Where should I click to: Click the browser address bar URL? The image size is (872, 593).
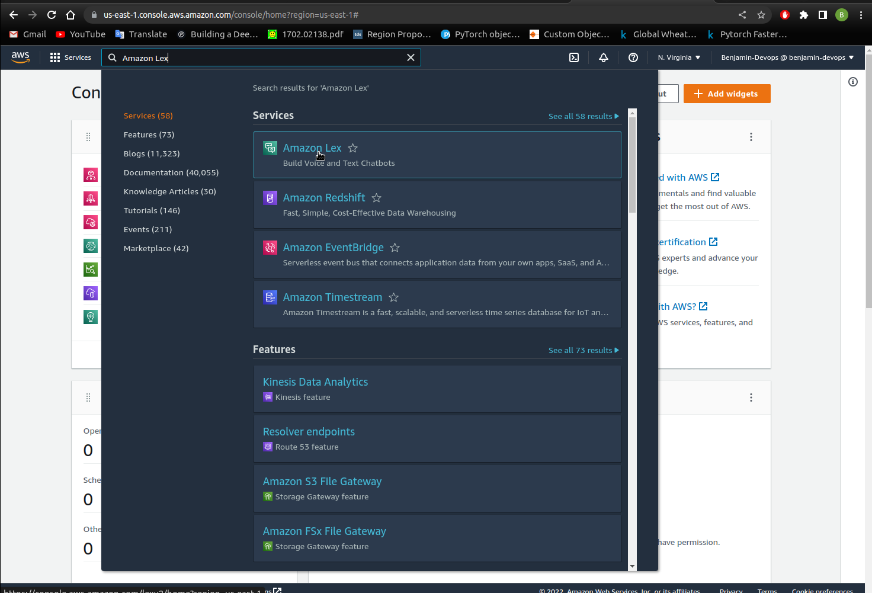coord(231,15)
